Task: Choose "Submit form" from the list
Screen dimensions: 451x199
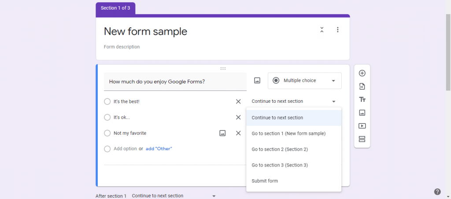Action: tap(265, 181)
